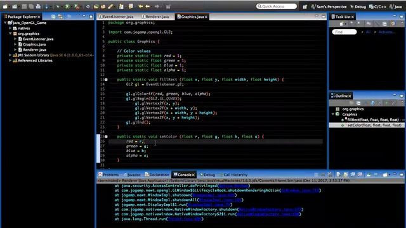Click Collapse All in Package Explorer
This screenshot has height=228, width=406.
click(x=53, y=16)
